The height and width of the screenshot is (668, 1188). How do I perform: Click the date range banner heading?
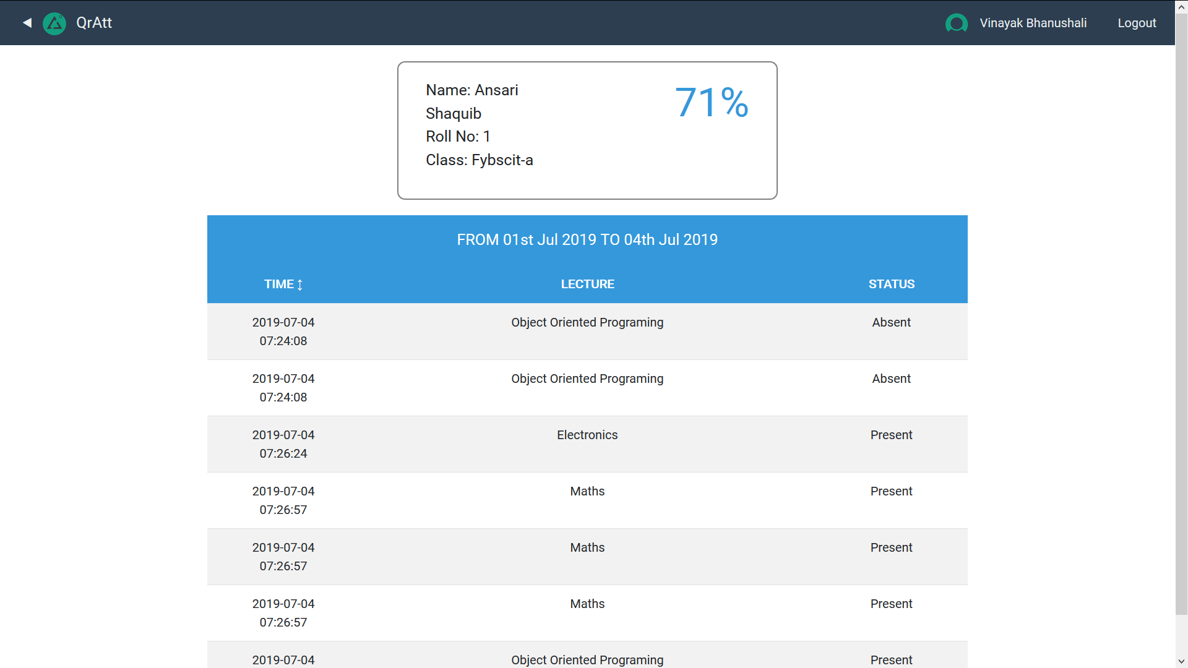pyautogui.click(x=587, y=239)
